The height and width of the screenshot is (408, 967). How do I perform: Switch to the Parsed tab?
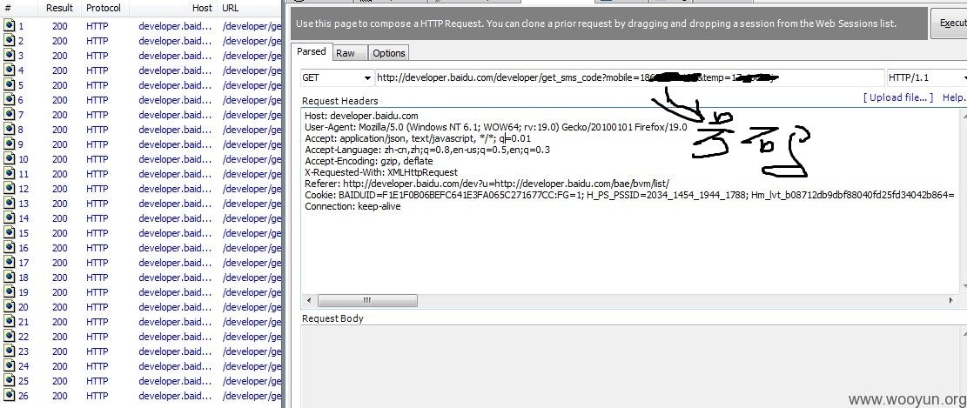pos(312,52)
